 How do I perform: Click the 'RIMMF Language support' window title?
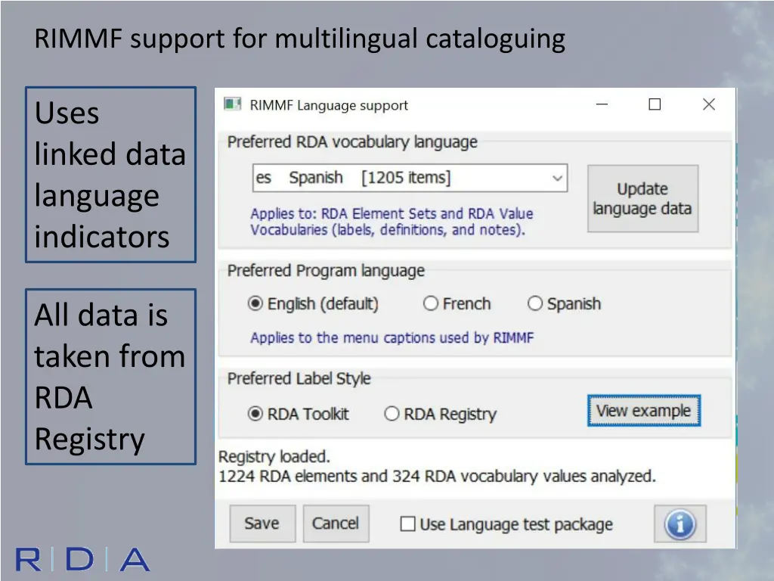tap(329, 105)
